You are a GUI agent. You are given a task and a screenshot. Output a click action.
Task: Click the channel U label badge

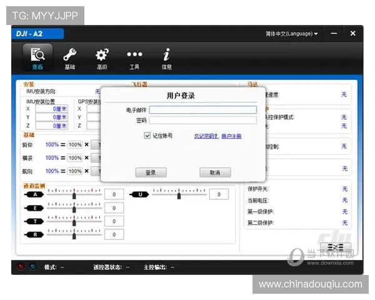click(139, 194)
